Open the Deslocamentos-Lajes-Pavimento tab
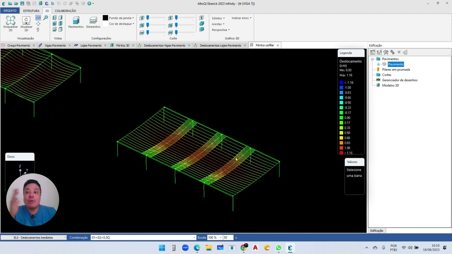The width and height of the screenshot is (452, 254). (220, 46)
